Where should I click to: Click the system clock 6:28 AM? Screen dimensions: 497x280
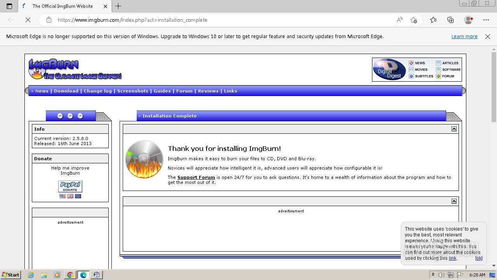point(477,275)
